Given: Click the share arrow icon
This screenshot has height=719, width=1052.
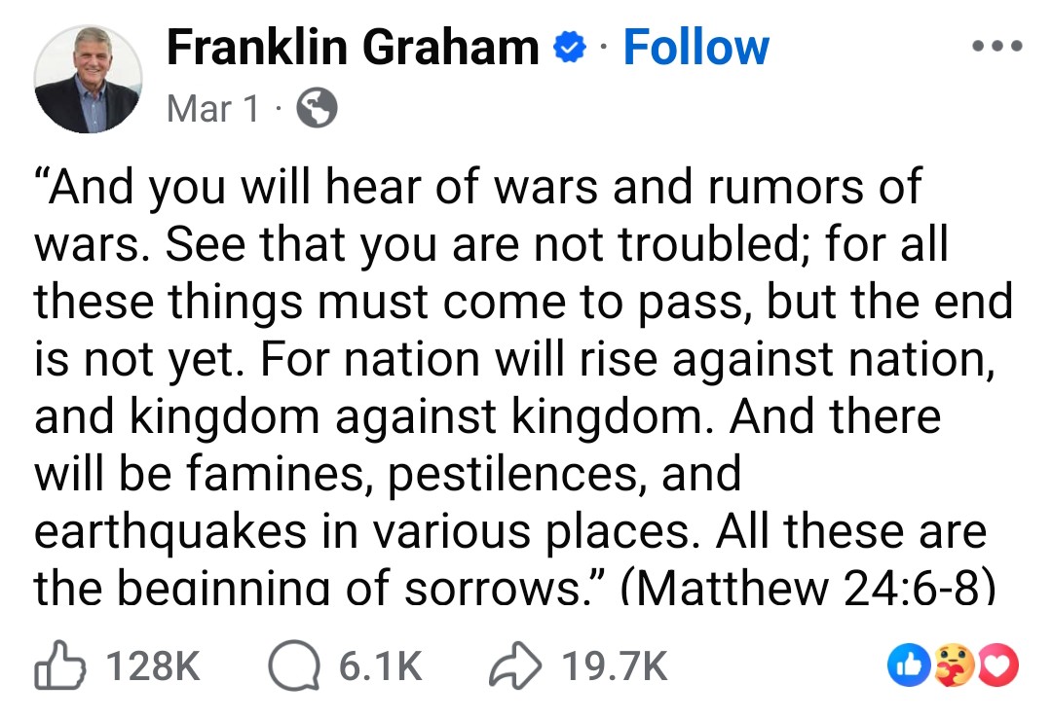Looking at the screenshot, I should pyautogui.click(x=512, y=666).
